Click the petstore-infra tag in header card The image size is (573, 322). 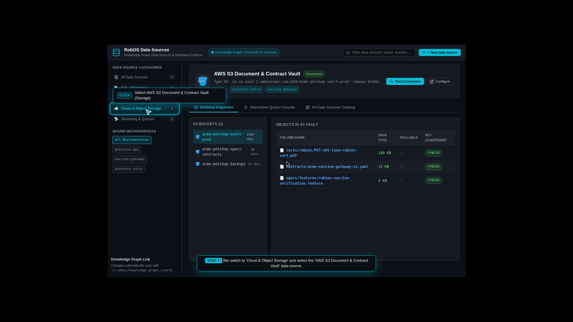(246, 89)
